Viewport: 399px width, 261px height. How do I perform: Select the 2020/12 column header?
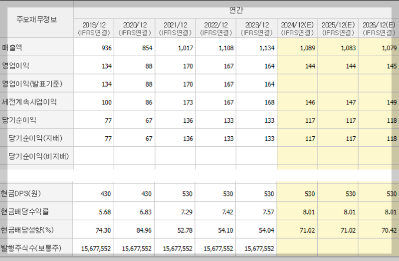[135, 28]
